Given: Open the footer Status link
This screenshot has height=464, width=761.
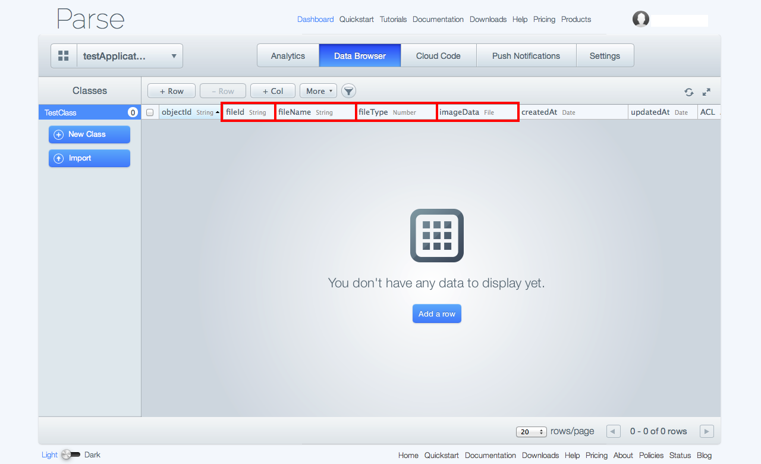Looking at the screenshot, I should click(x=680, y=455).
